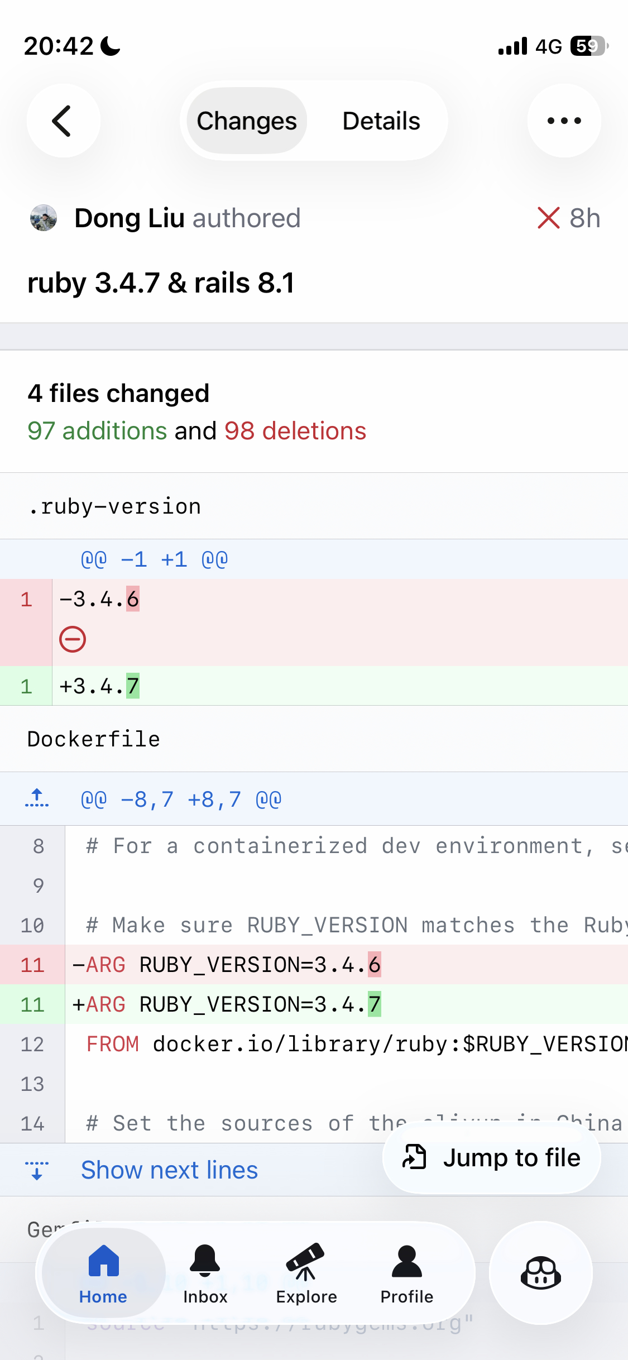The width and height of the screenshot is (628, 1360).
Task: Tap the Dockerfile file header
Action: tap(94, 739)
